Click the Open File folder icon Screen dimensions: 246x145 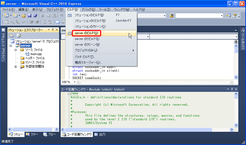pos(24,15)
